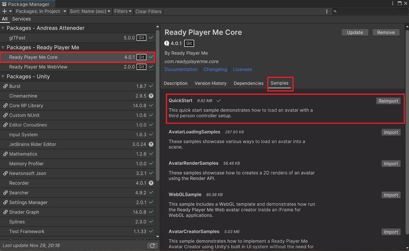Click the Reimport button for QuickStart
This screenshot has width=409, height=251.
coord(388,101)
